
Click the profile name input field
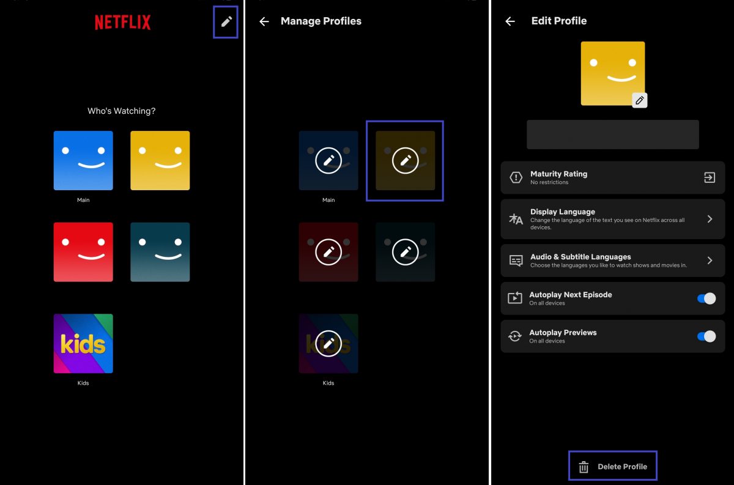[612, 135]
